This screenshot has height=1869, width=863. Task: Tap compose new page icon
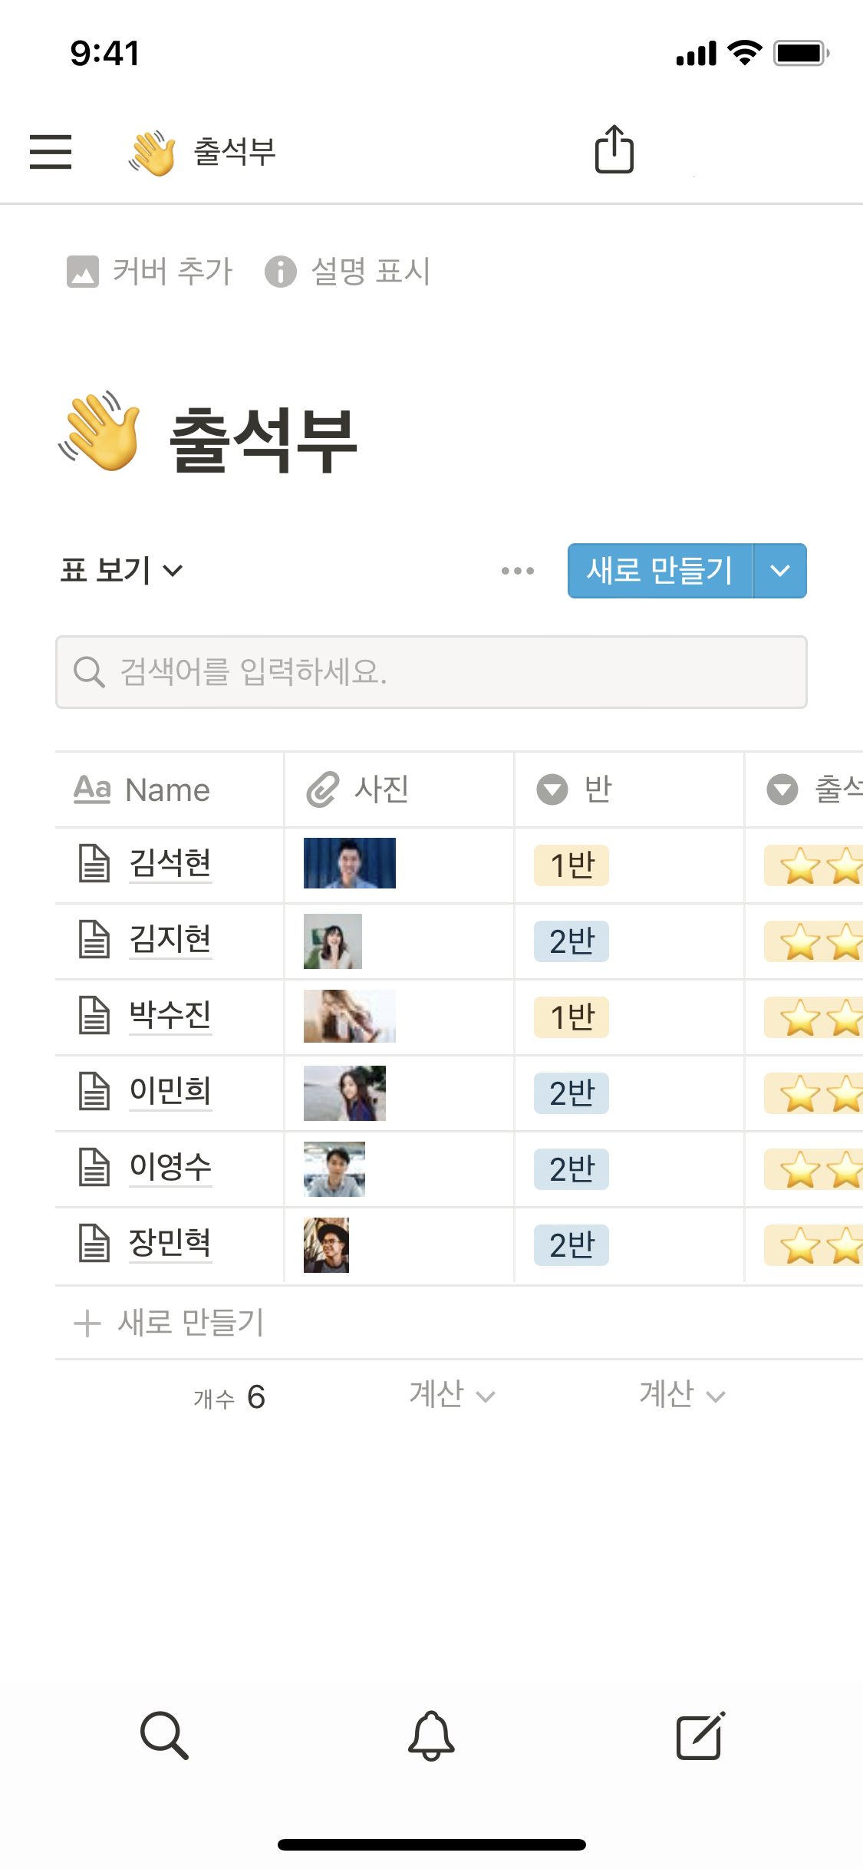coord(700,1735)
